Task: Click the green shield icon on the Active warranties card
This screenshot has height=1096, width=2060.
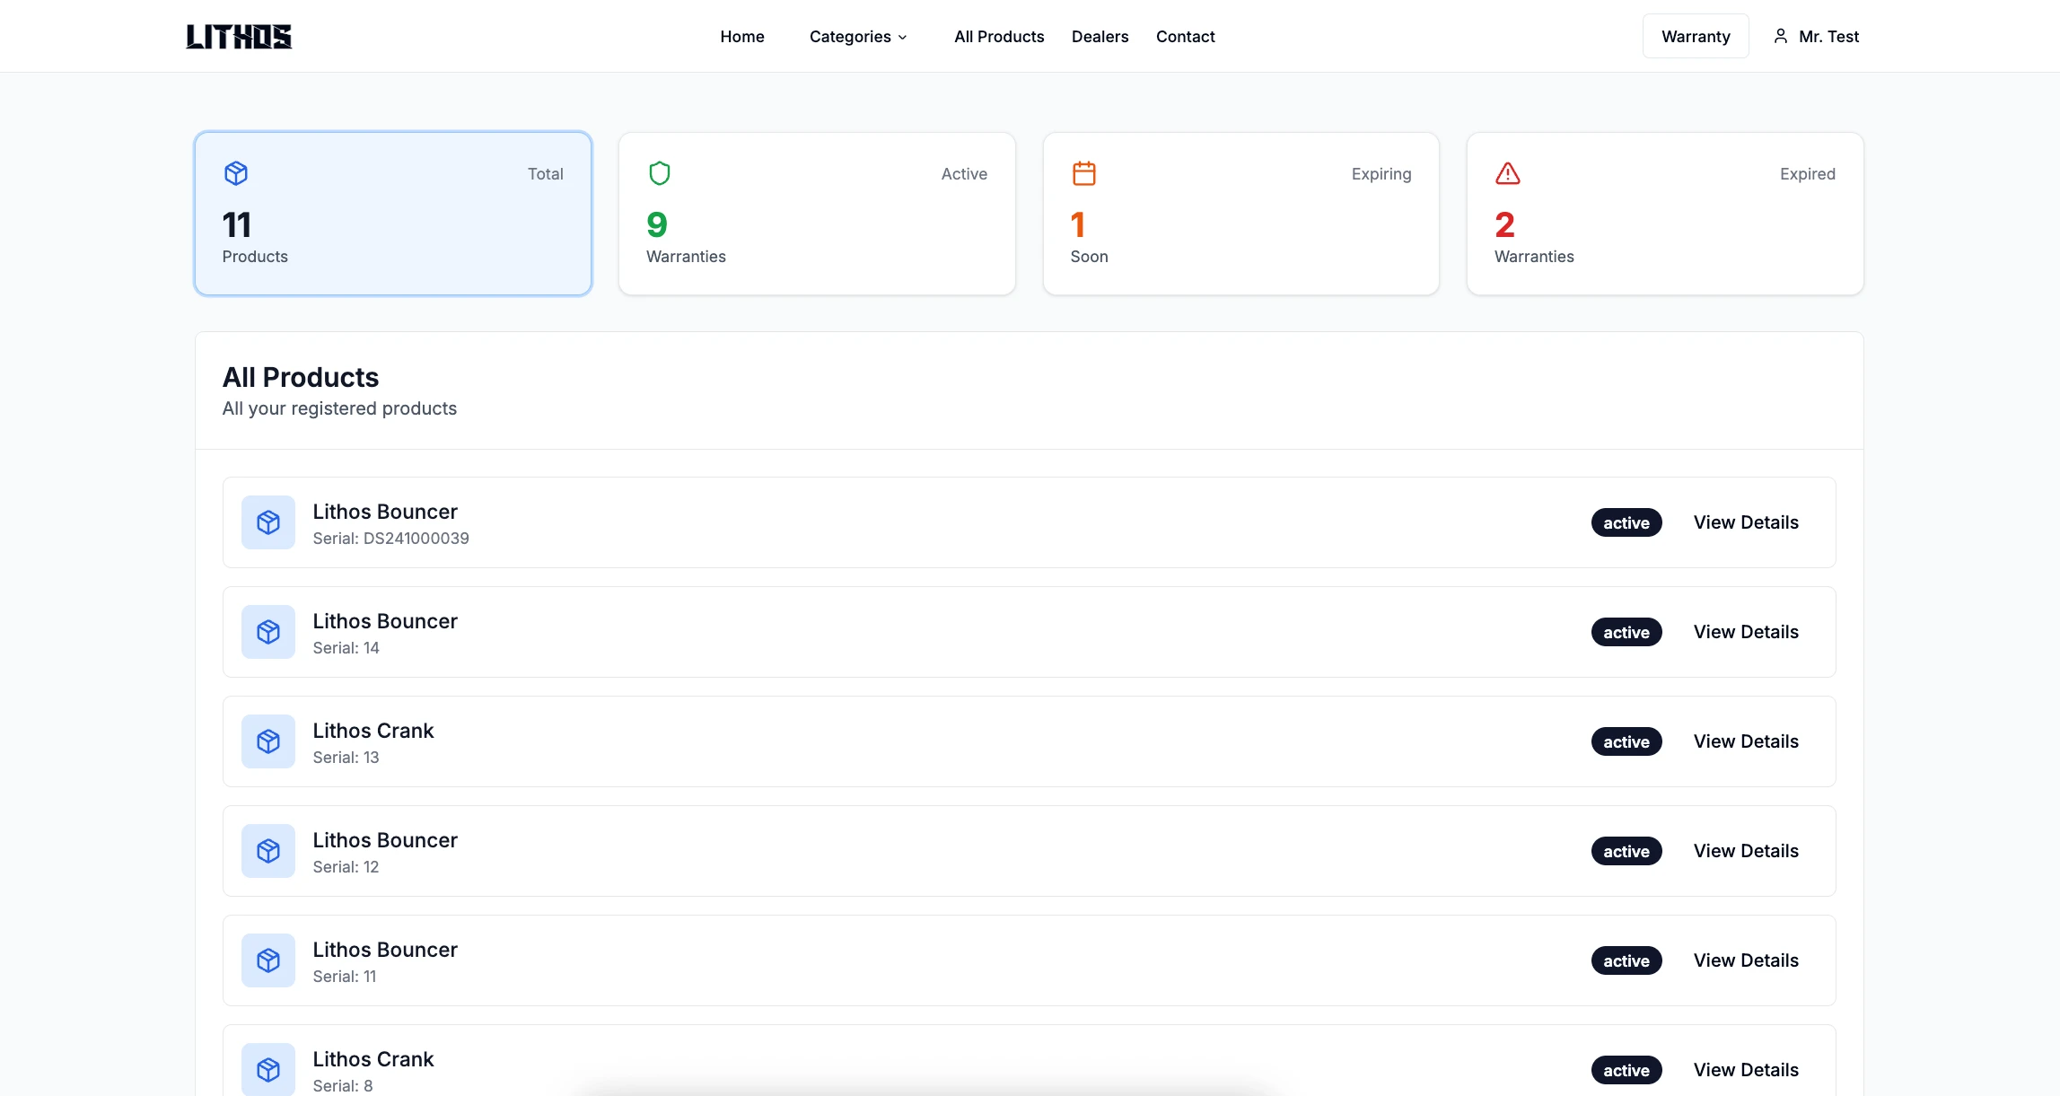Action: pyautogui.click(x=660, y=172)
